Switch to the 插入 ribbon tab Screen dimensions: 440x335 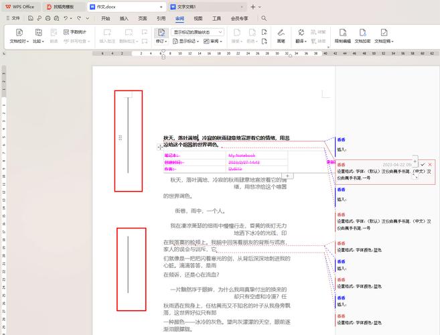coord(124,19)
